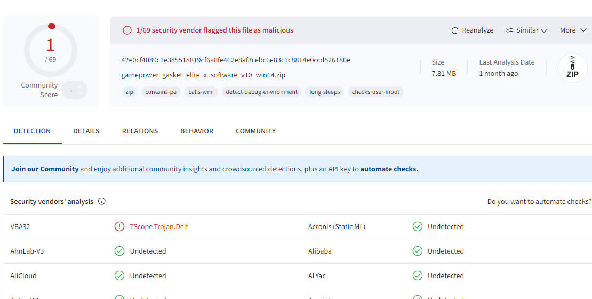
Task: Click the green check icon for Alibaba
Action: point(418,251)
